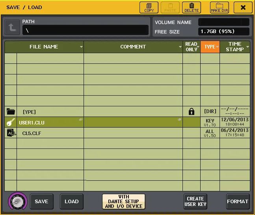The width and height of the screenshot is (255, 215).
Task: Click the lock icon on YPE row
Action: click(x=192, y=112)
